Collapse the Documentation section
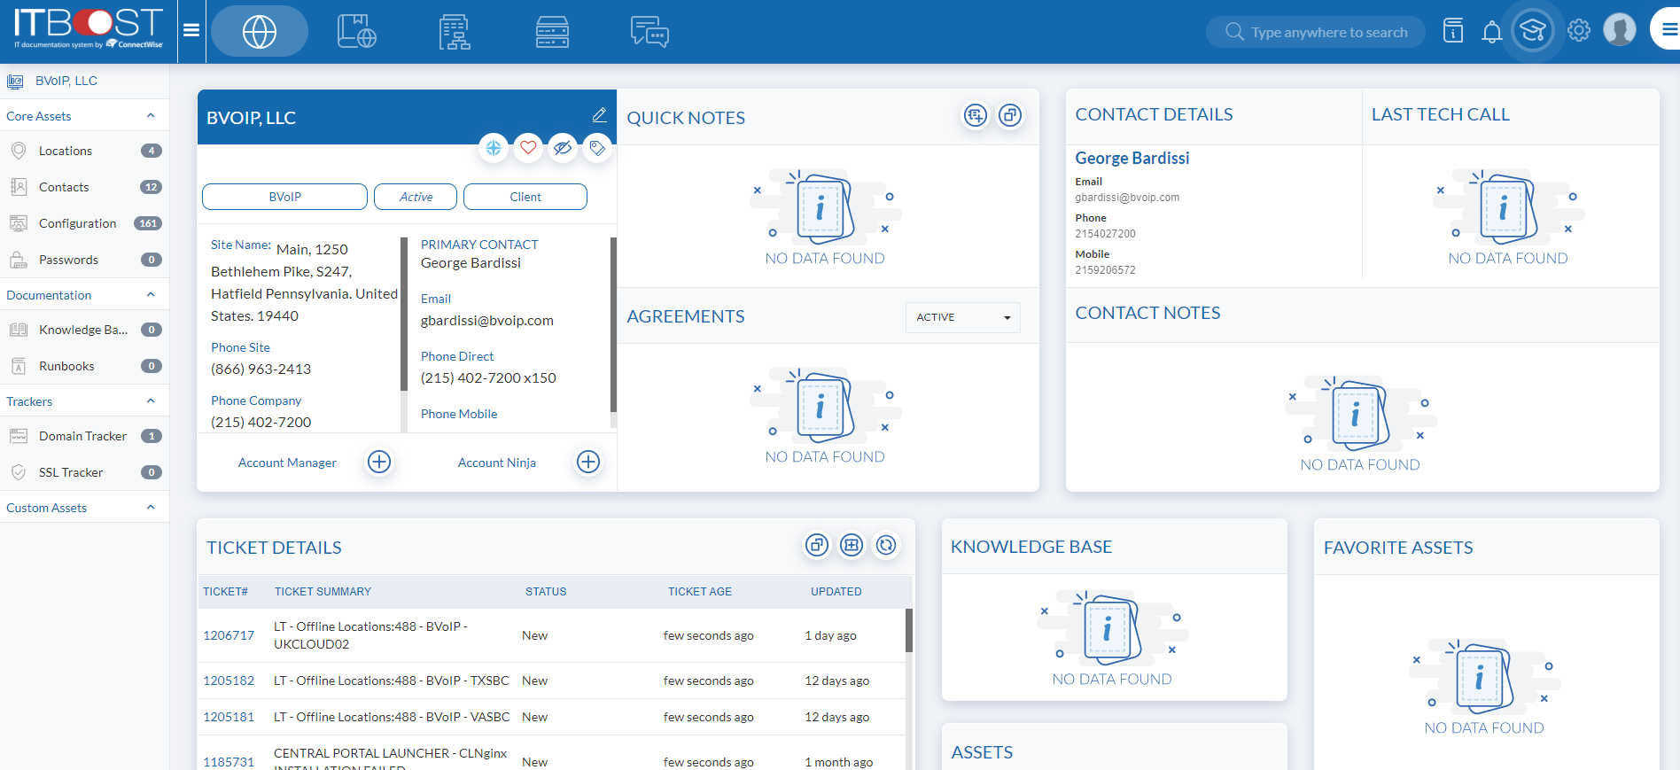The image size is (1680, 770). (151, 295)
